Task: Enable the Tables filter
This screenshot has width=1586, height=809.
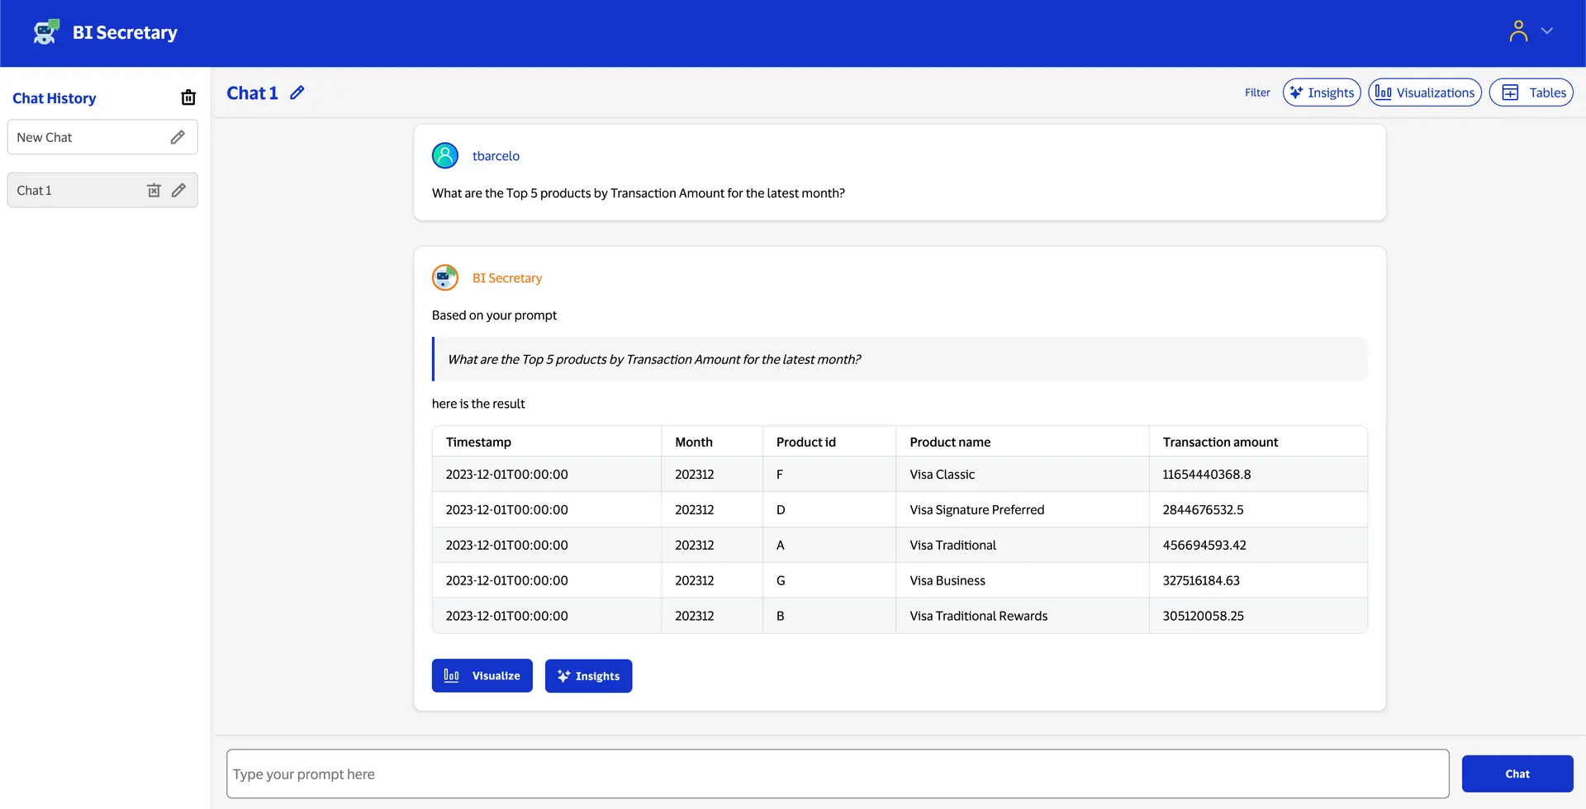Action: [1531, 92]
